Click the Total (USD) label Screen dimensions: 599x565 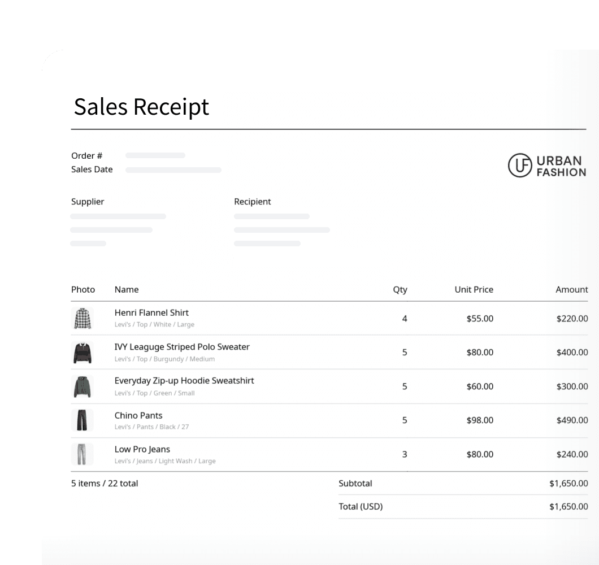[x=361, y=507]
